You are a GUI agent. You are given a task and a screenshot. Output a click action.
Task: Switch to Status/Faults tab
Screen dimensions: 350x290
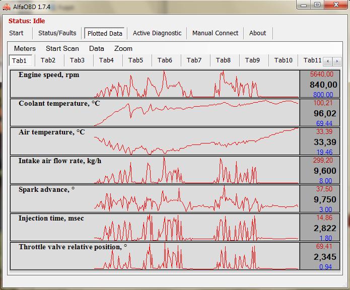(57, 33)
